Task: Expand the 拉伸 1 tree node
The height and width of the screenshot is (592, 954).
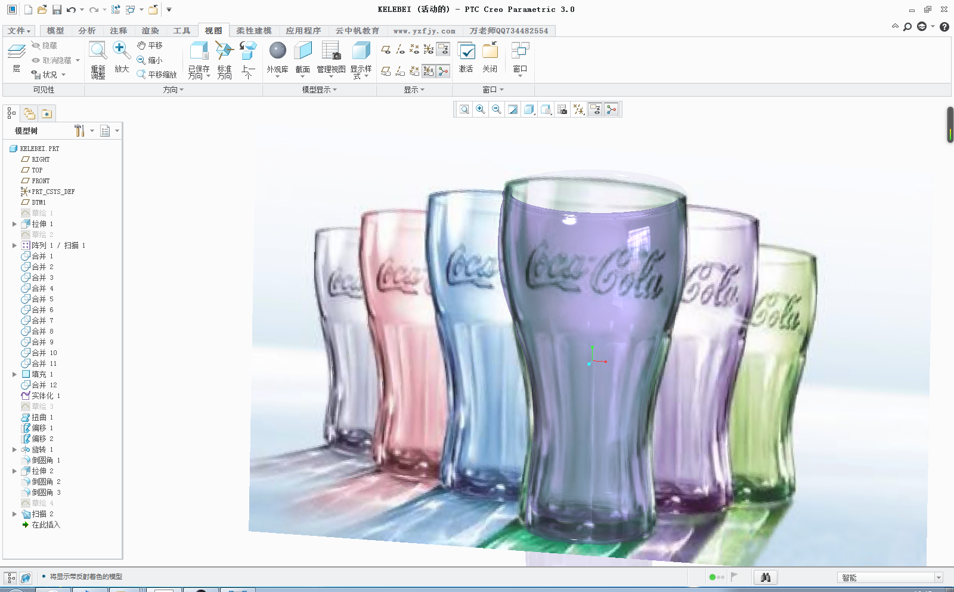Action: tap(14, 224)
